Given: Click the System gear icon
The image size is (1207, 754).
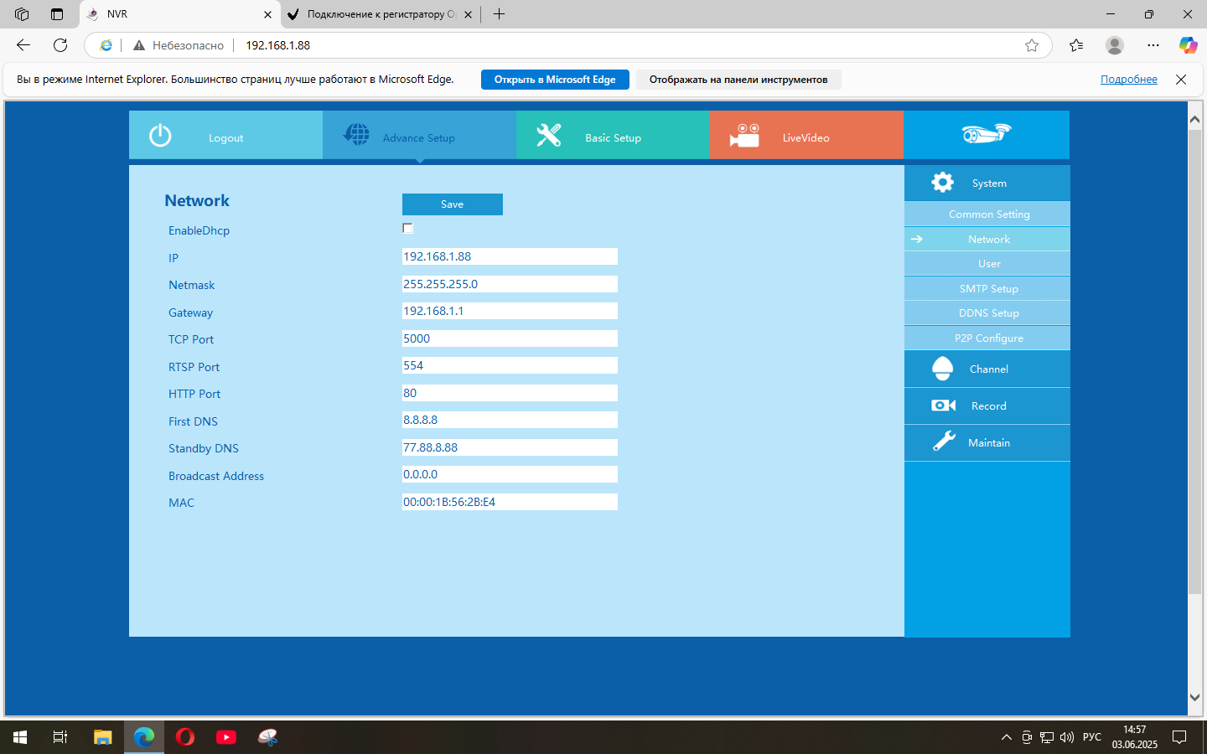Looking at the screenshot, I should pyautogui.click(x=942, y=183).
